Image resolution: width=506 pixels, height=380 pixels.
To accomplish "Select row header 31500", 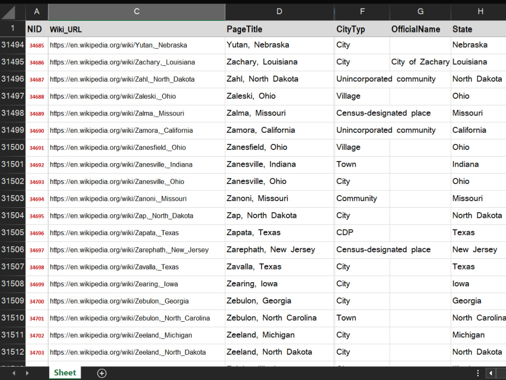I will coord(13,147).
